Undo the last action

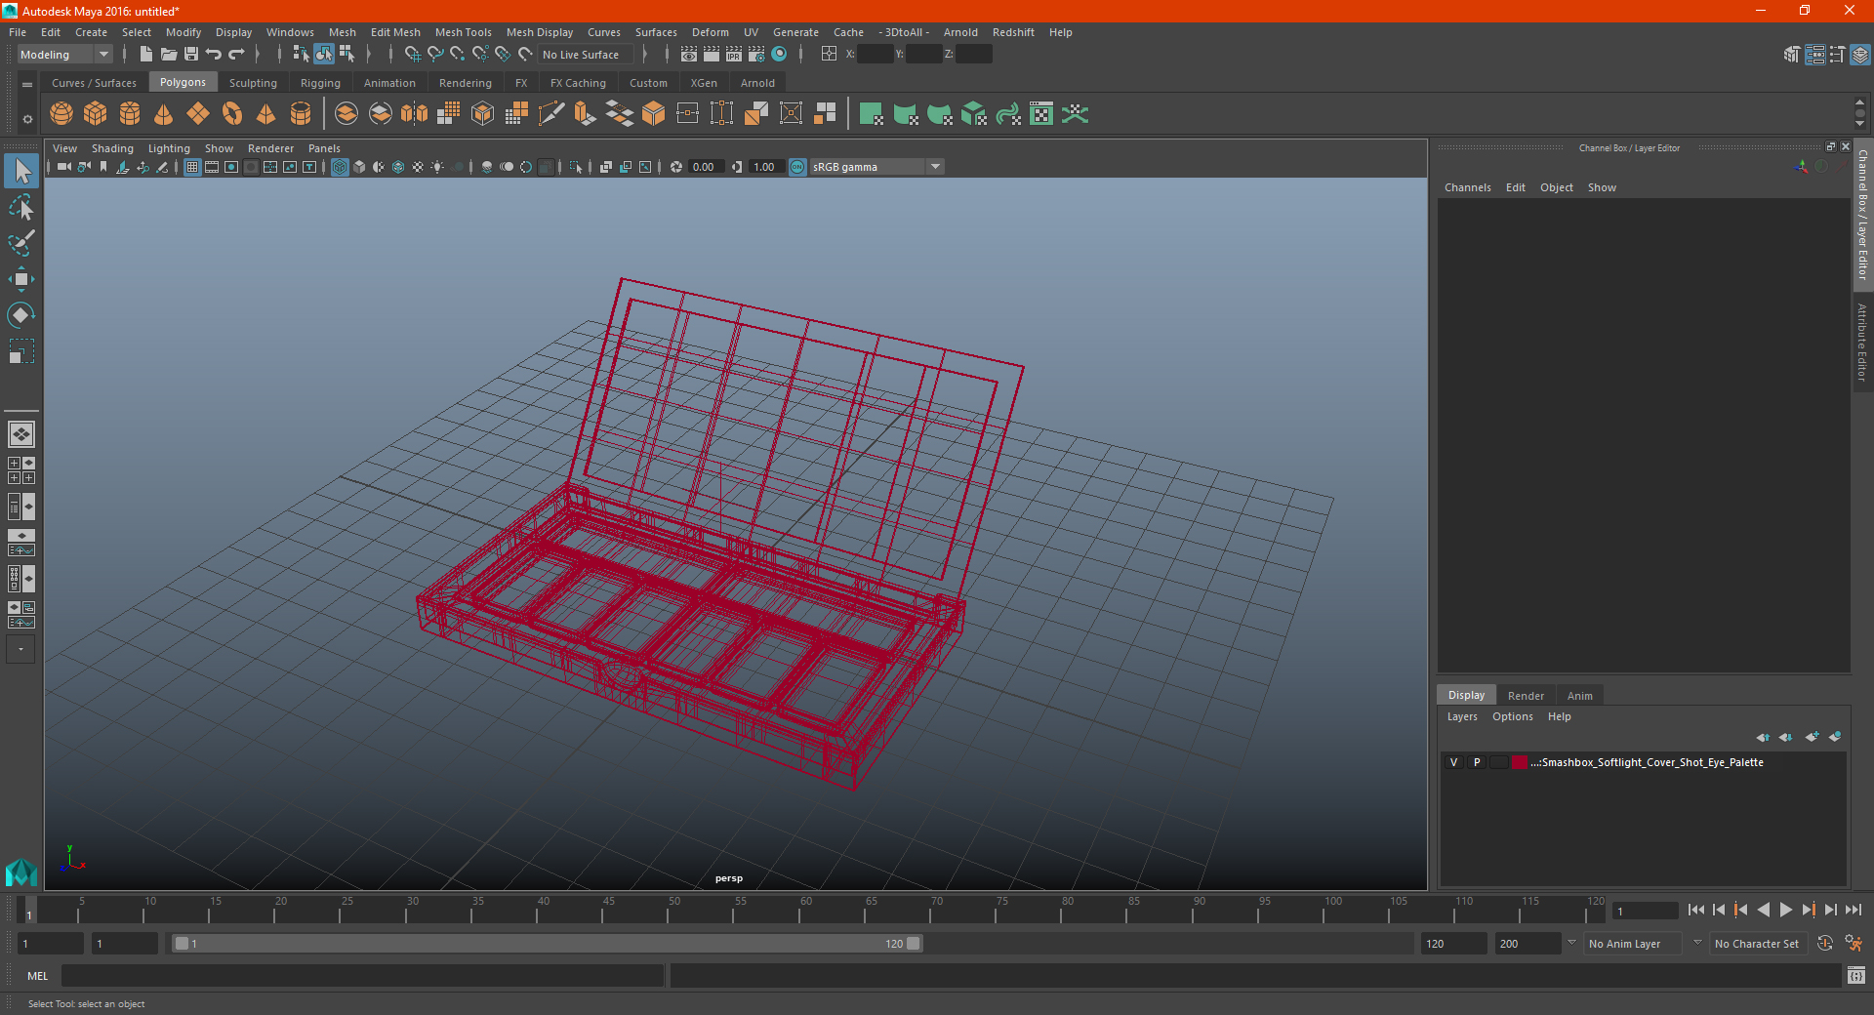[x=214, y=55]
